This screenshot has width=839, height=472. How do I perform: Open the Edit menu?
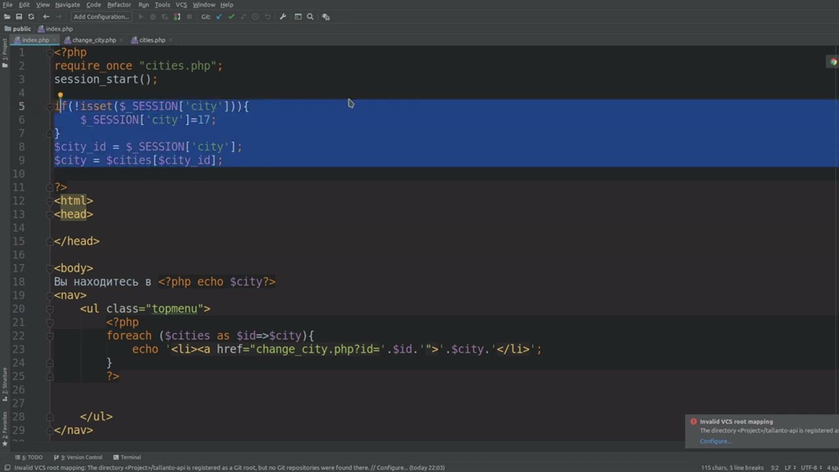[x=24, y=5]
